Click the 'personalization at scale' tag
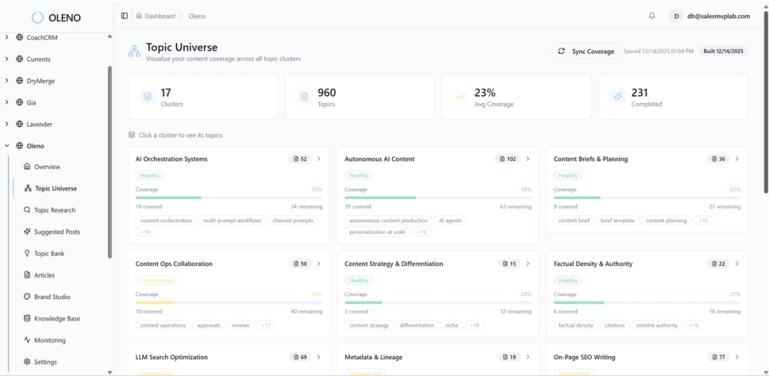The width and height of the screenshot is (769, 376). tap(377, 232)
